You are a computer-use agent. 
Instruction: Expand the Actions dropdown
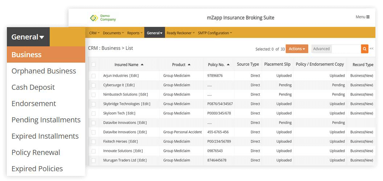click(x=297, y=49)
